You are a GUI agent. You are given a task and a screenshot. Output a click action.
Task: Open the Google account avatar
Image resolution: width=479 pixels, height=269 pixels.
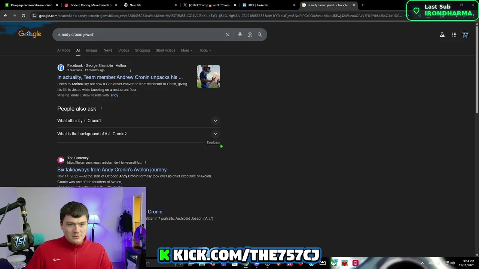(x=465, y=35)
